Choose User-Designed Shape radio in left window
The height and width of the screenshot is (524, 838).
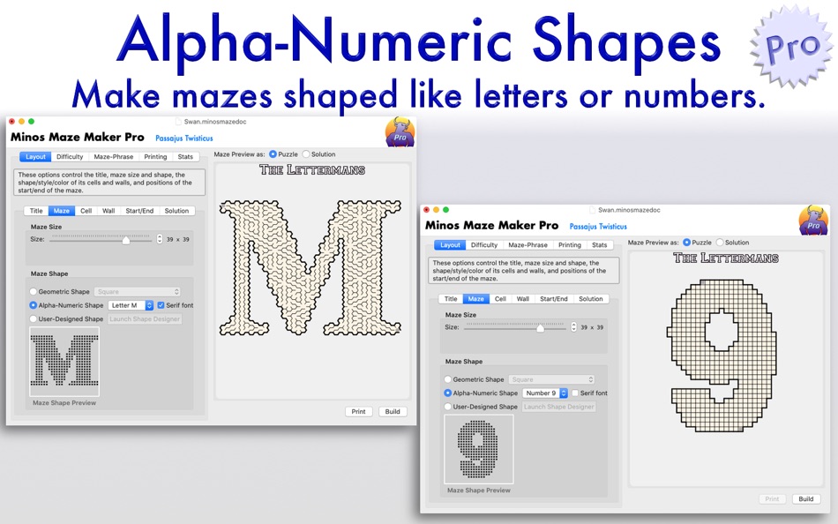tap(34, 318)
